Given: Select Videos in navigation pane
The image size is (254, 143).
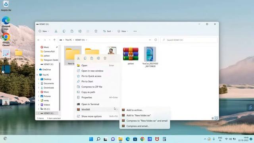Looking at the screenshot, I should (x=45, y=105).
